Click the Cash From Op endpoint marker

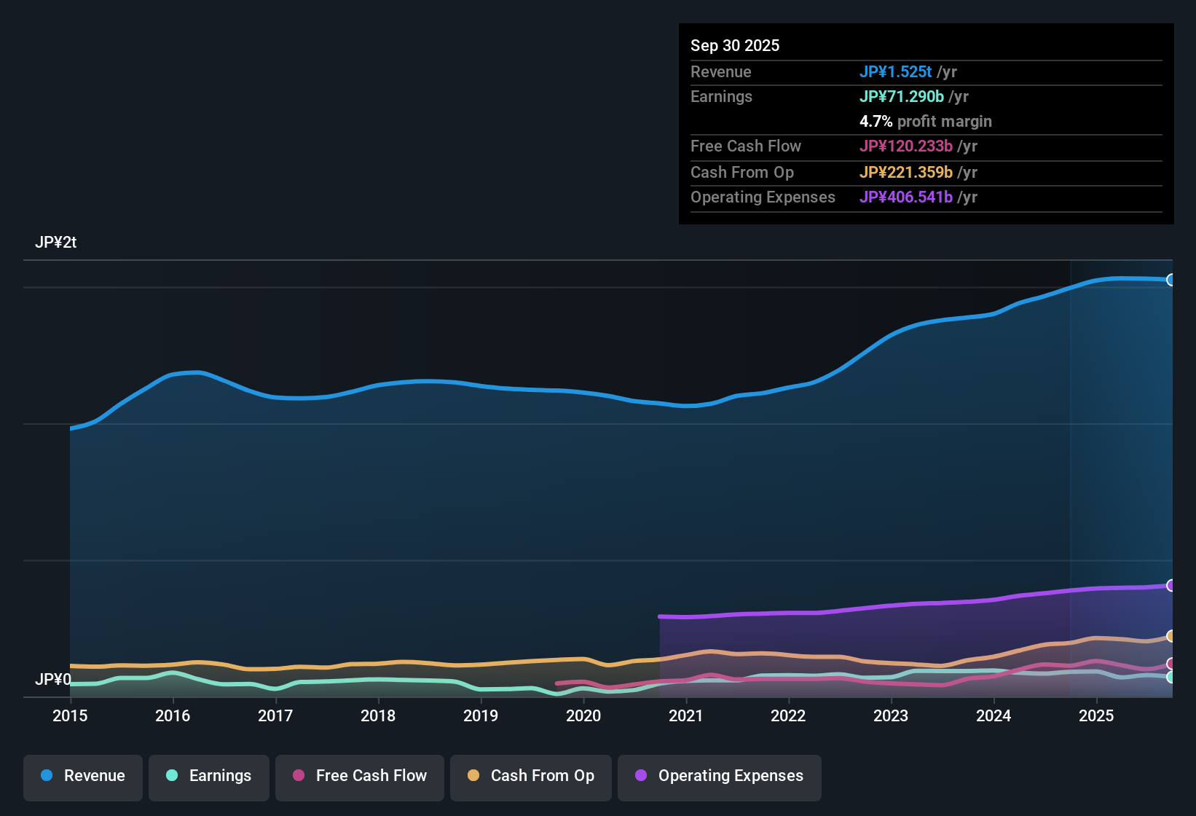click(x=1171, y=636)
